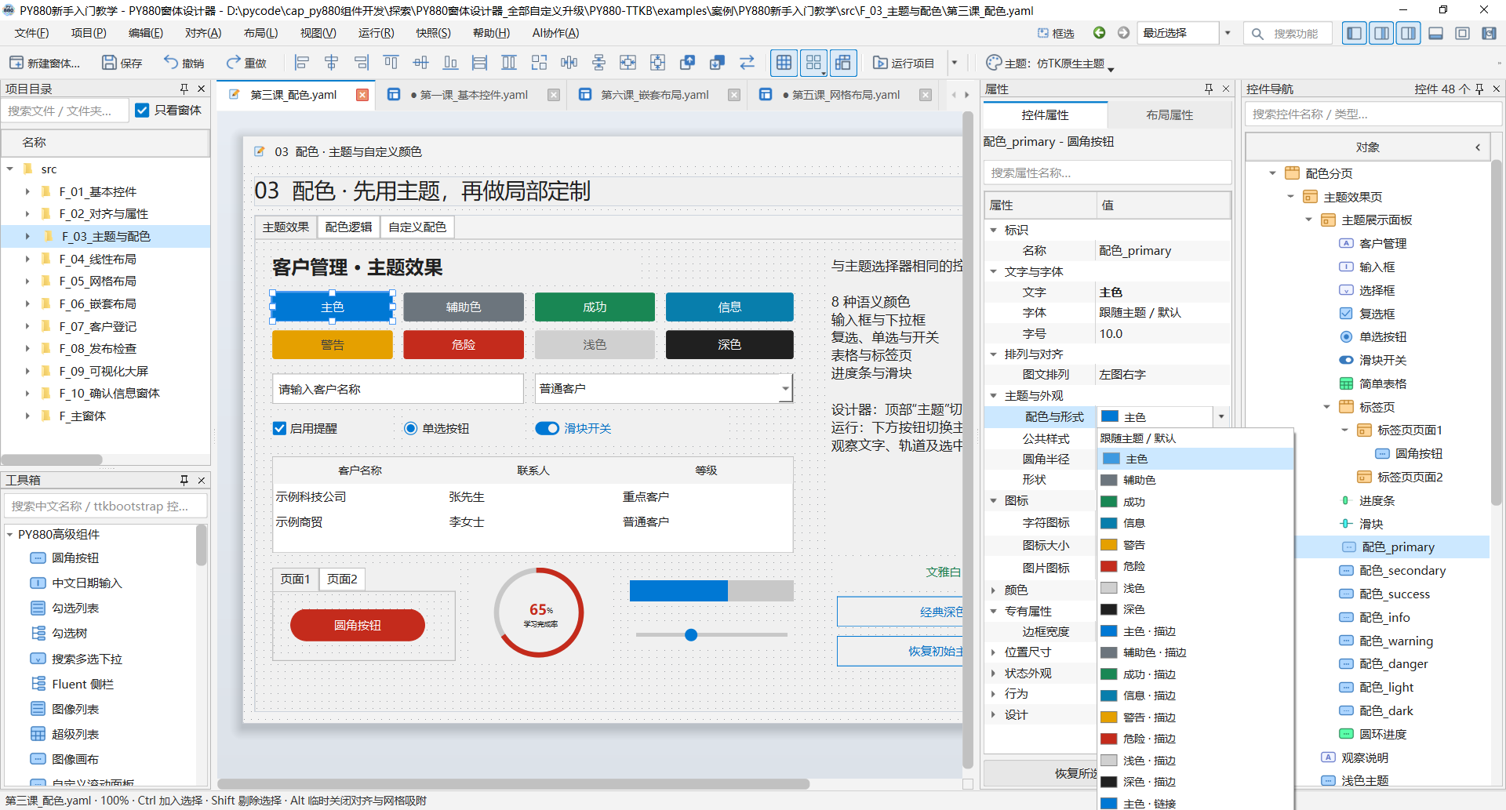This screenshot has width=1506, height=810.
Task: Close the 第三课_配色.yaml tab
Action: point(362,95)
